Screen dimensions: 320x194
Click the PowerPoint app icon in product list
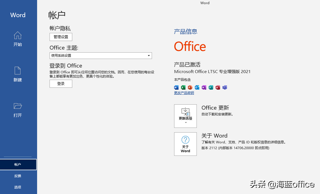point(190,87)
